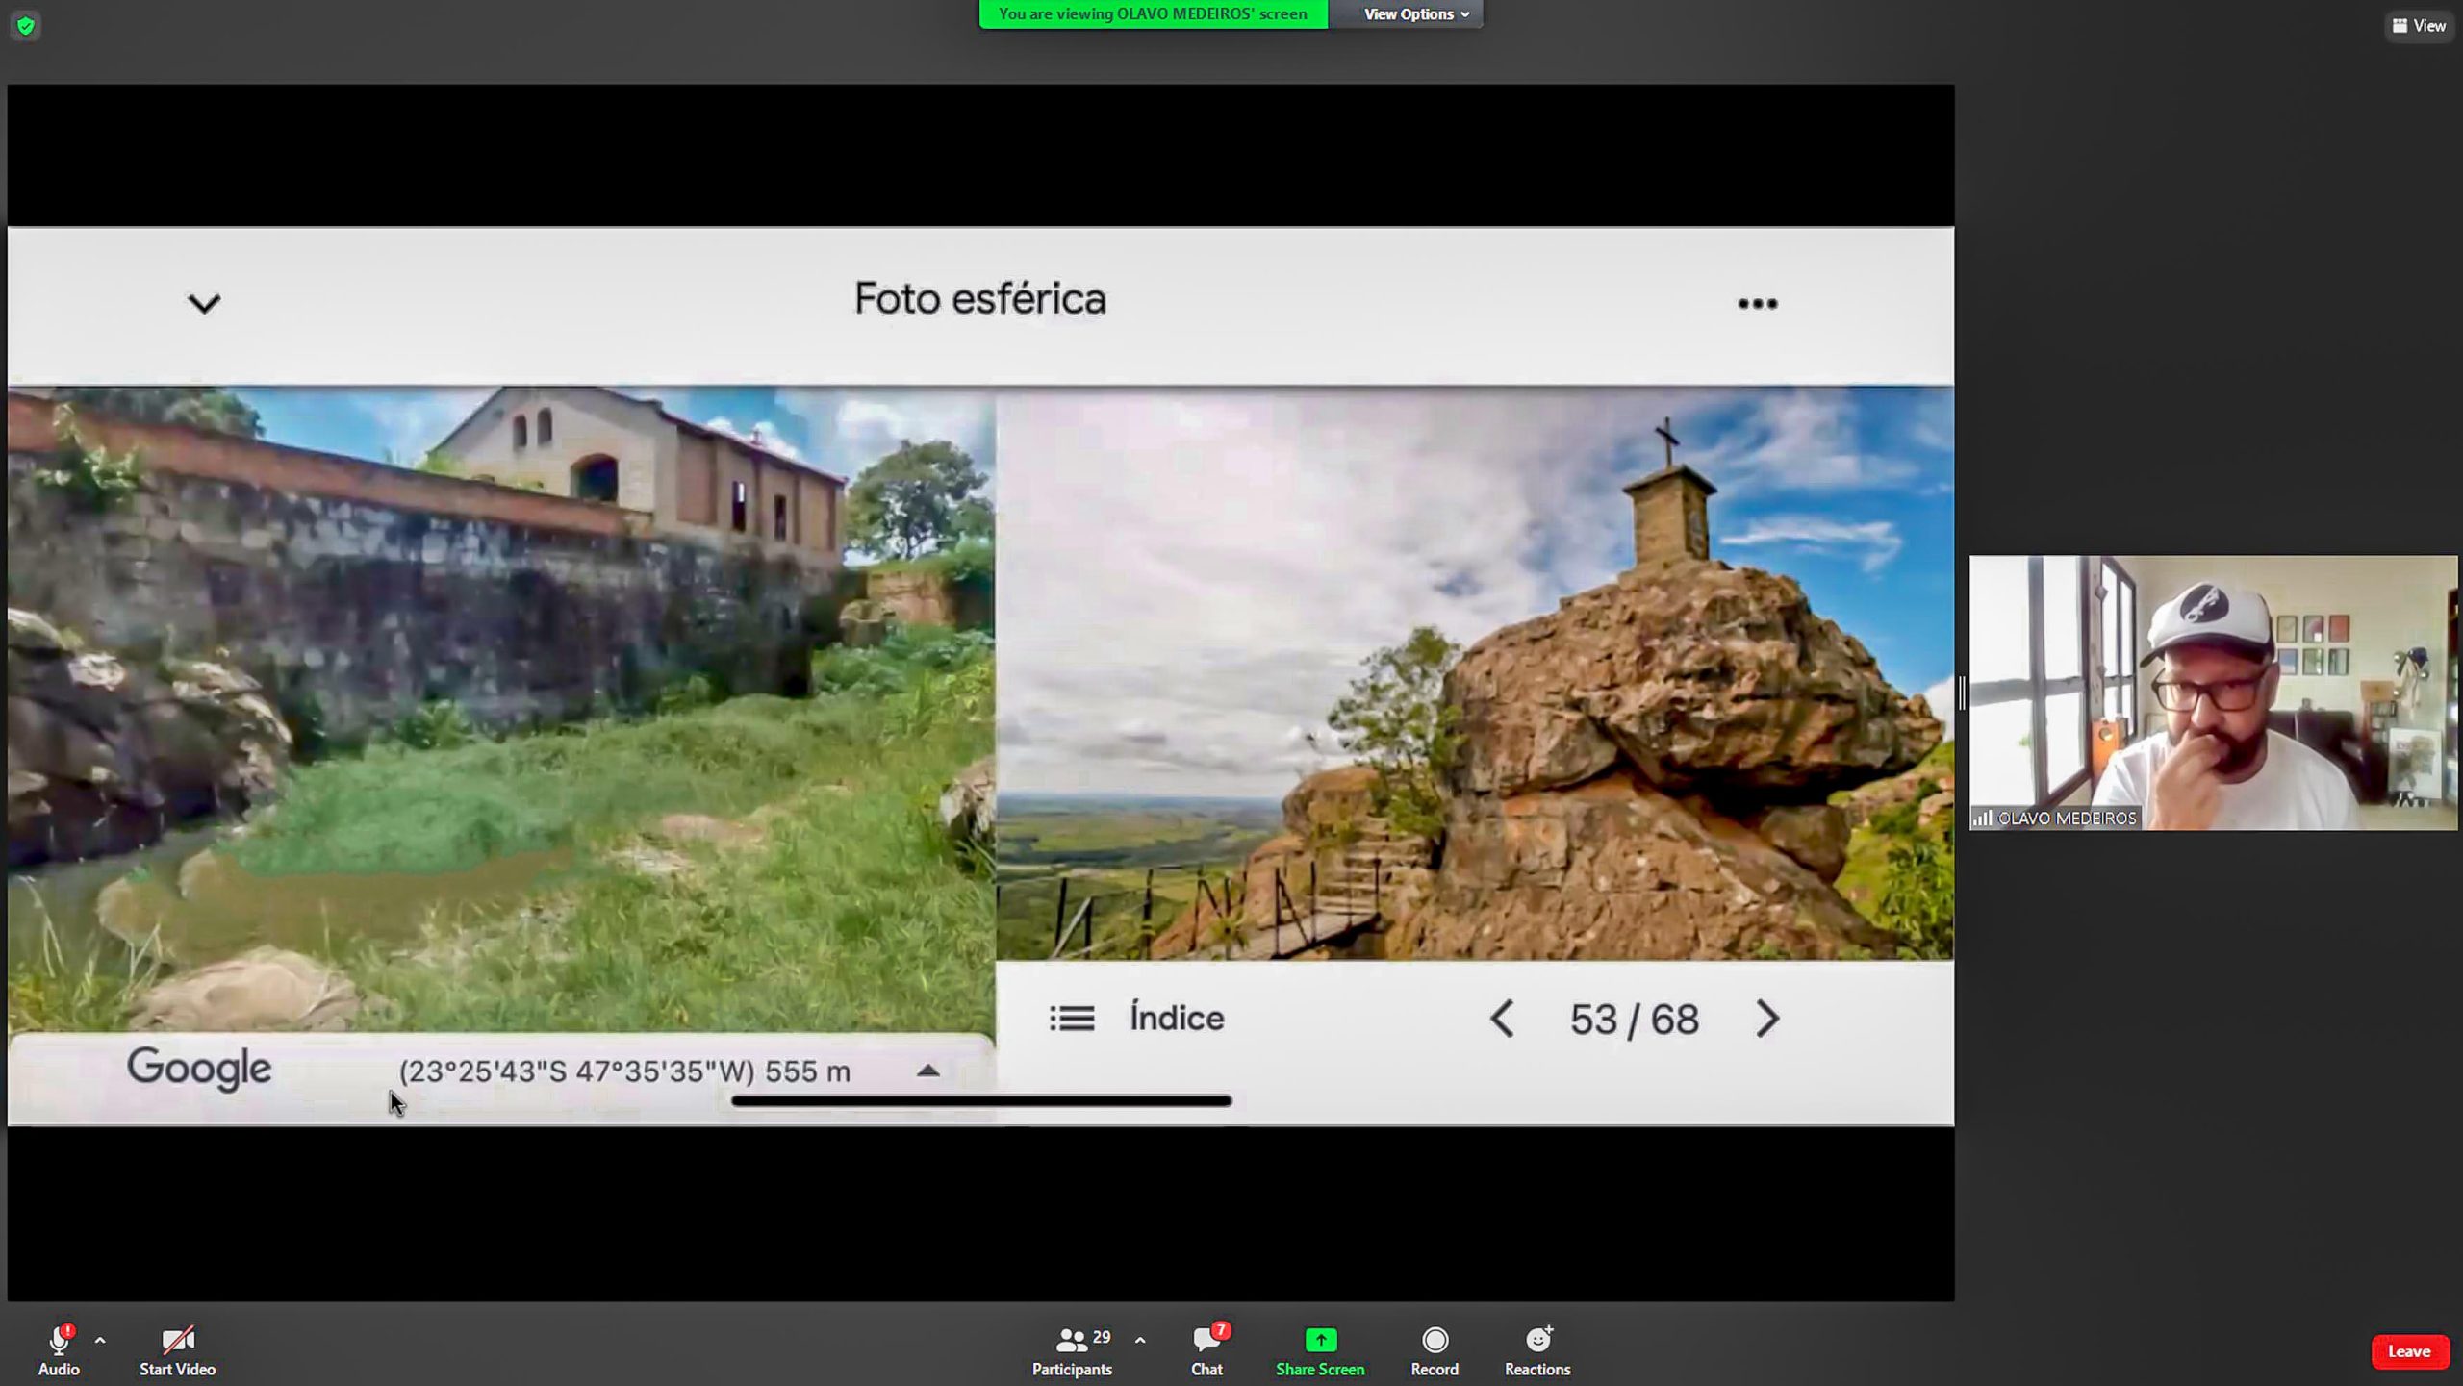Click the green encryption shield icon

(26, 26)
